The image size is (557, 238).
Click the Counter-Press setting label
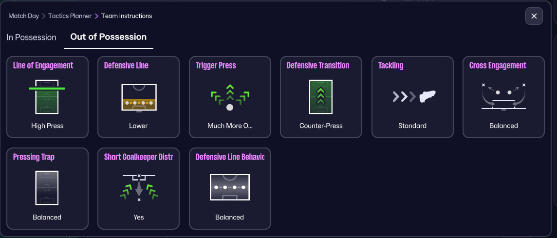[x=321, y=126]
